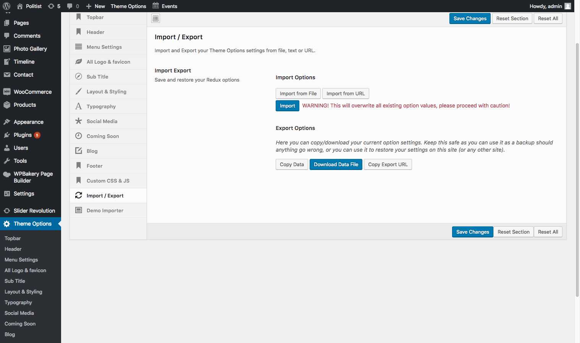580x343 pixels.
Task: Click the Typography letter A icon
Action: [79, 106]
